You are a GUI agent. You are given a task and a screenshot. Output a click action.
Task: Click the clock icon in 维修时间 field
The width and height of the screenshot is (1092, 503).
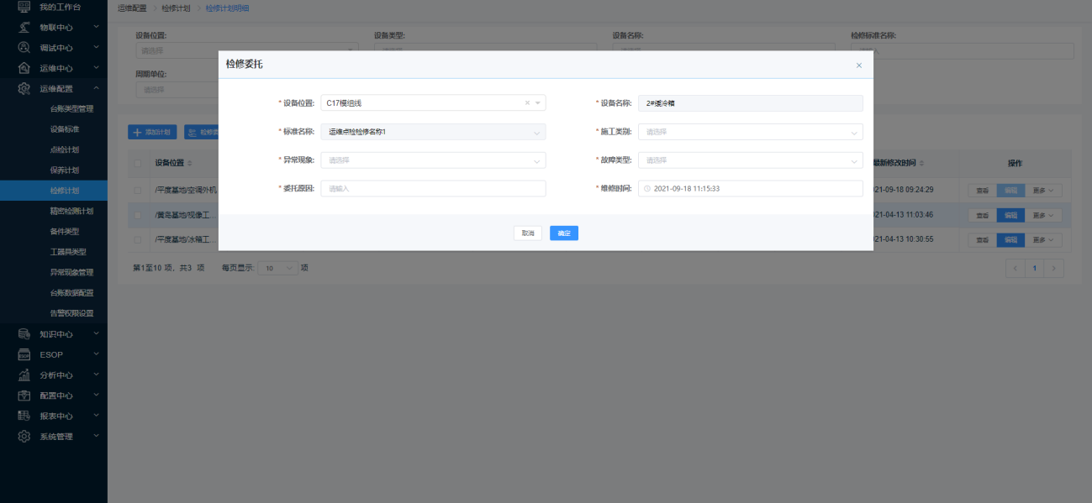(647, 189)
